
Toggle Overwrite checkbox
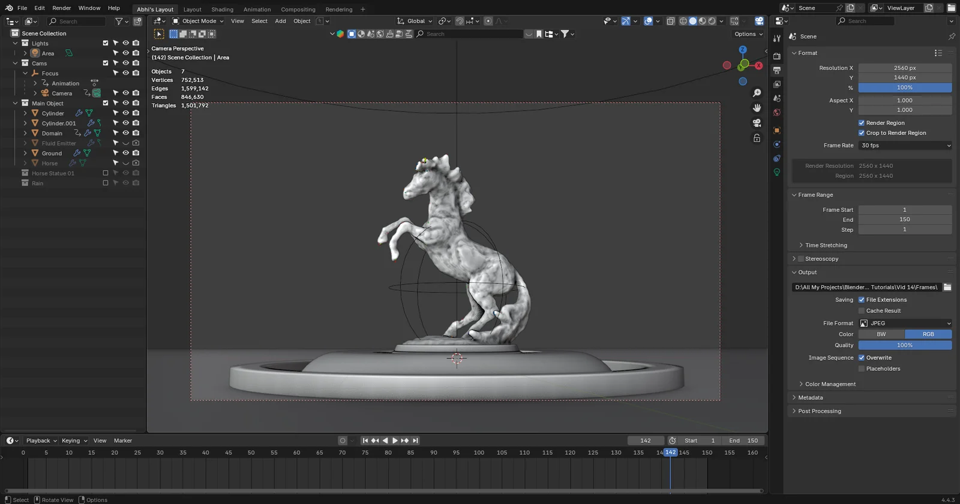[x=862, y=358]
